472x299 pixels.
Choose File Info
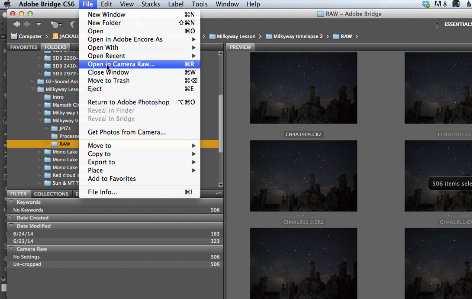[x=139, y=192]
